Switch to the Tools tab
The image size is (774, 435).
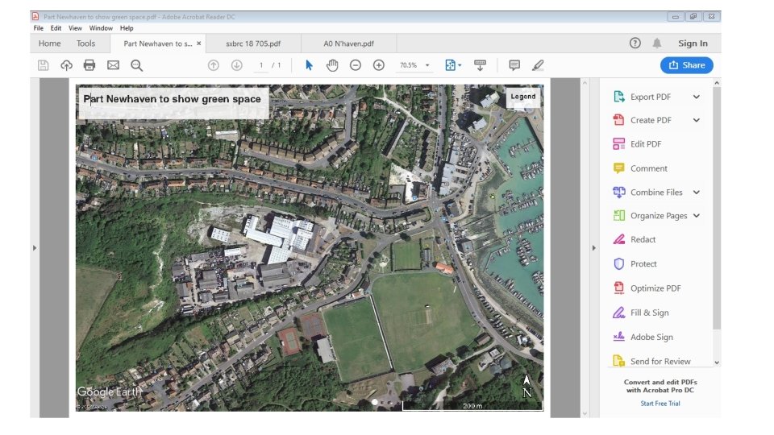(x=86, y=43)
